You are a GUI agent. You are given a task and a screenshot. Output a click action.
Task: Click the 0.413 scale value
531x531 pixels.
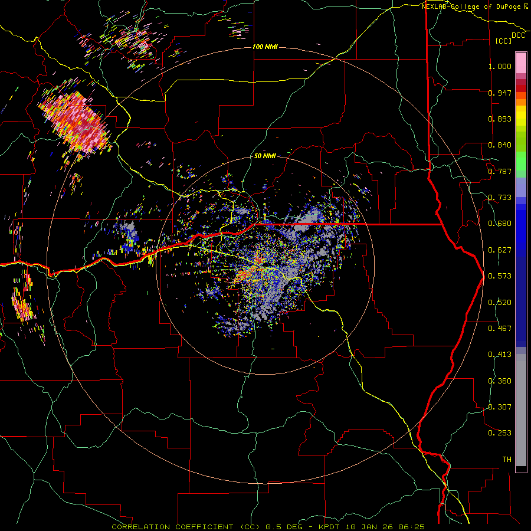[x=500, y=355]
